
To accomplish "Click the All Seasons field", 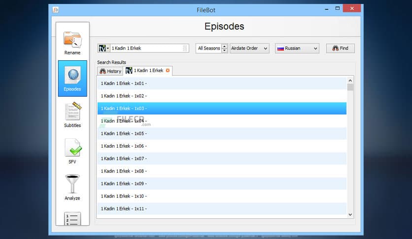I will [x=208, y=48].
